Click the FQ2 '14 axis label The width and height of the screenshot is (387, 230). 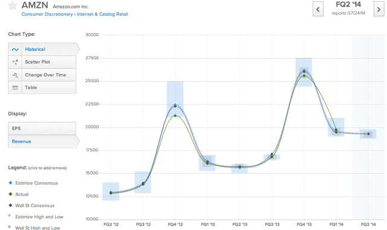[x=368, y=225]
